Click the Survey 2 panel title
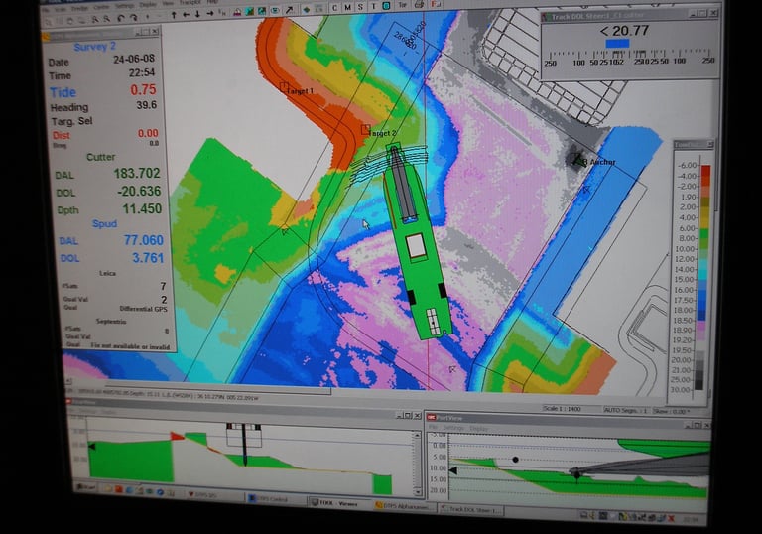The image size is (762, 534). click(95, 47)
